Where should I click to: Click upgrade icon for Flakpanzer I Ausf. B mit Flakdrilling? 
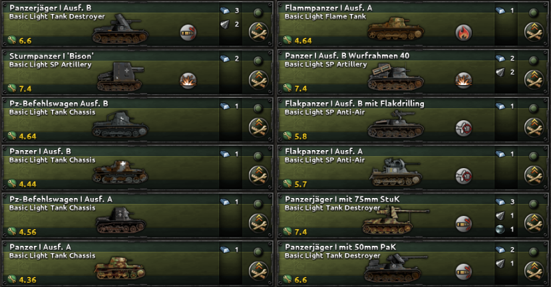pos(534,128)
